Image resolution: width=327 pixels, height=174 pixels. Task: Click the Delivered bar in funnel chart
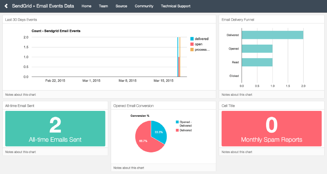click(272, 35)
